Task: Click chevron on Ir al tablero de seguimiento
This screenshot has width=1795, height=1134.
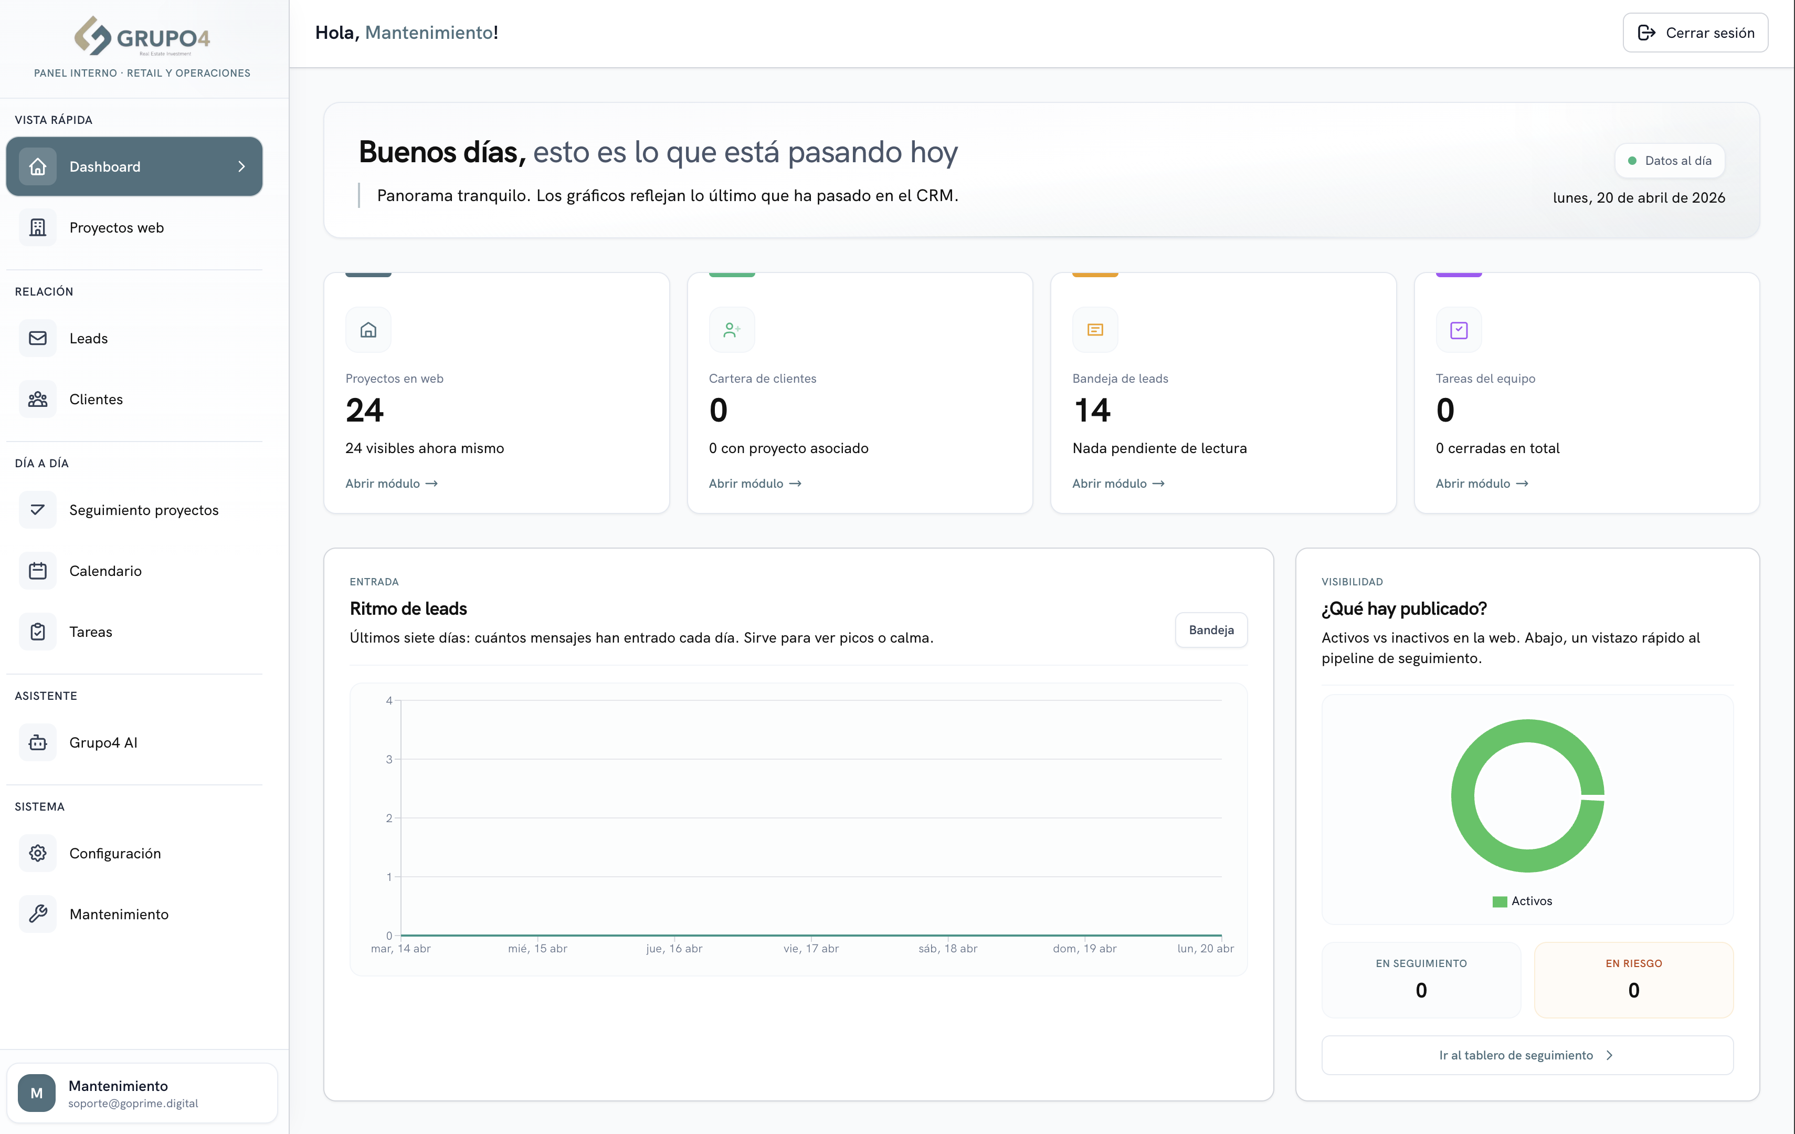Action: click(1609, 1055)
